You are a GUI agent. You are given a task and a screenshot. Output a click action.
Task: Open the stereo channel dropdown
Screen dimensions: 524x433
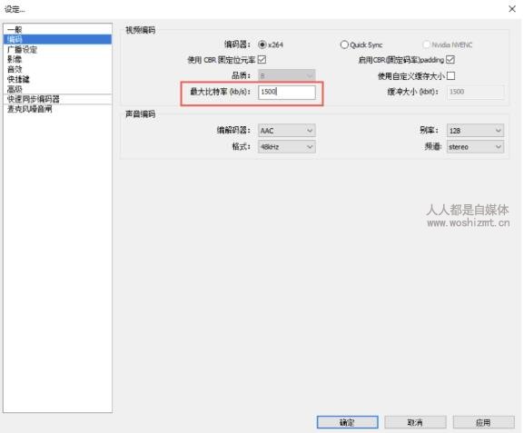tap(475, 147)
